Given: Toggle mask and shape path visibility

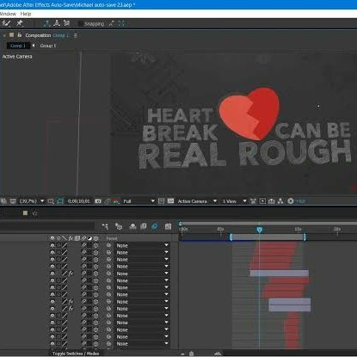Looking at the screenshot, I should tap(60, 201).
